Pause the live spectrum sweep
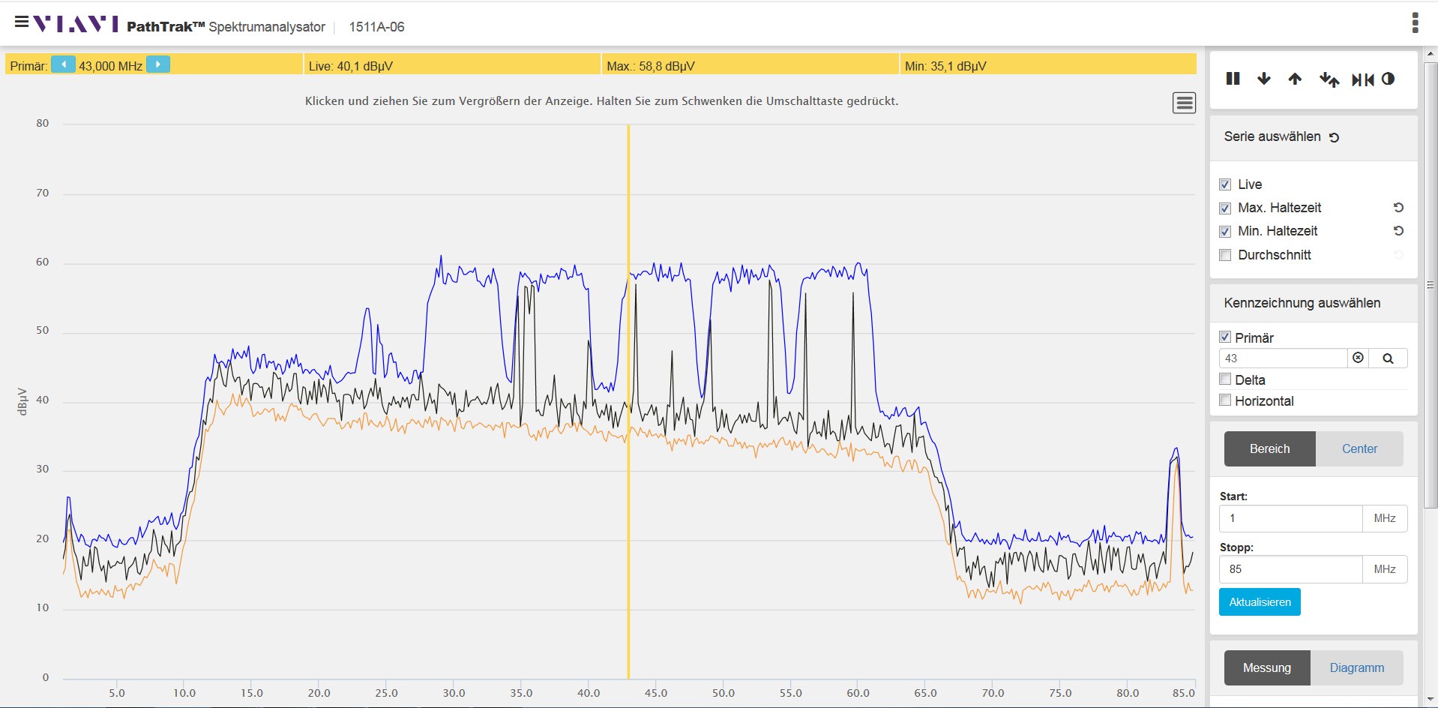Screen dimensions: 1438x708 tap(1233, 79)
